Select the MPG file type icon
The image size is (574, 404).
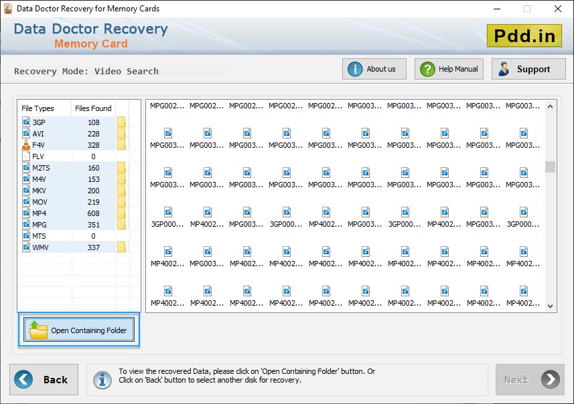[x=26, y=224]
